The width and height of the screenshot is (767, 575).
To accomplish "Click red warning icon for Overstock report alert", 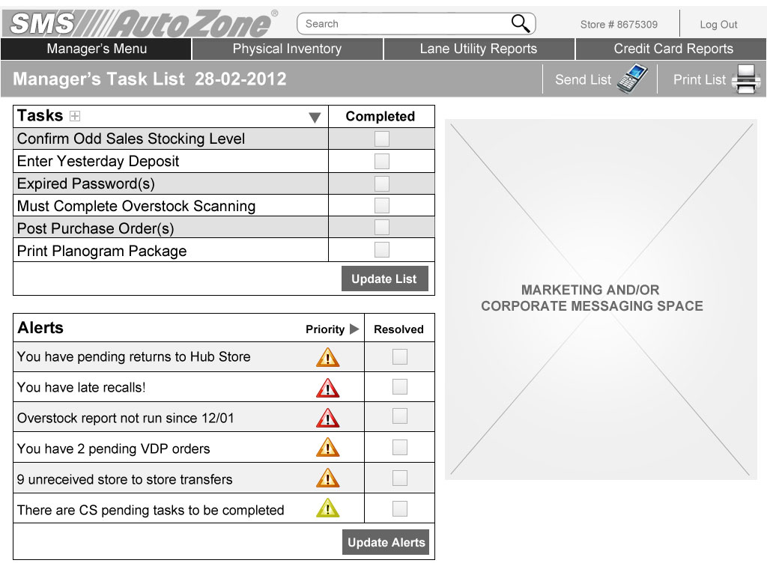I will click(x=327, y=418).
